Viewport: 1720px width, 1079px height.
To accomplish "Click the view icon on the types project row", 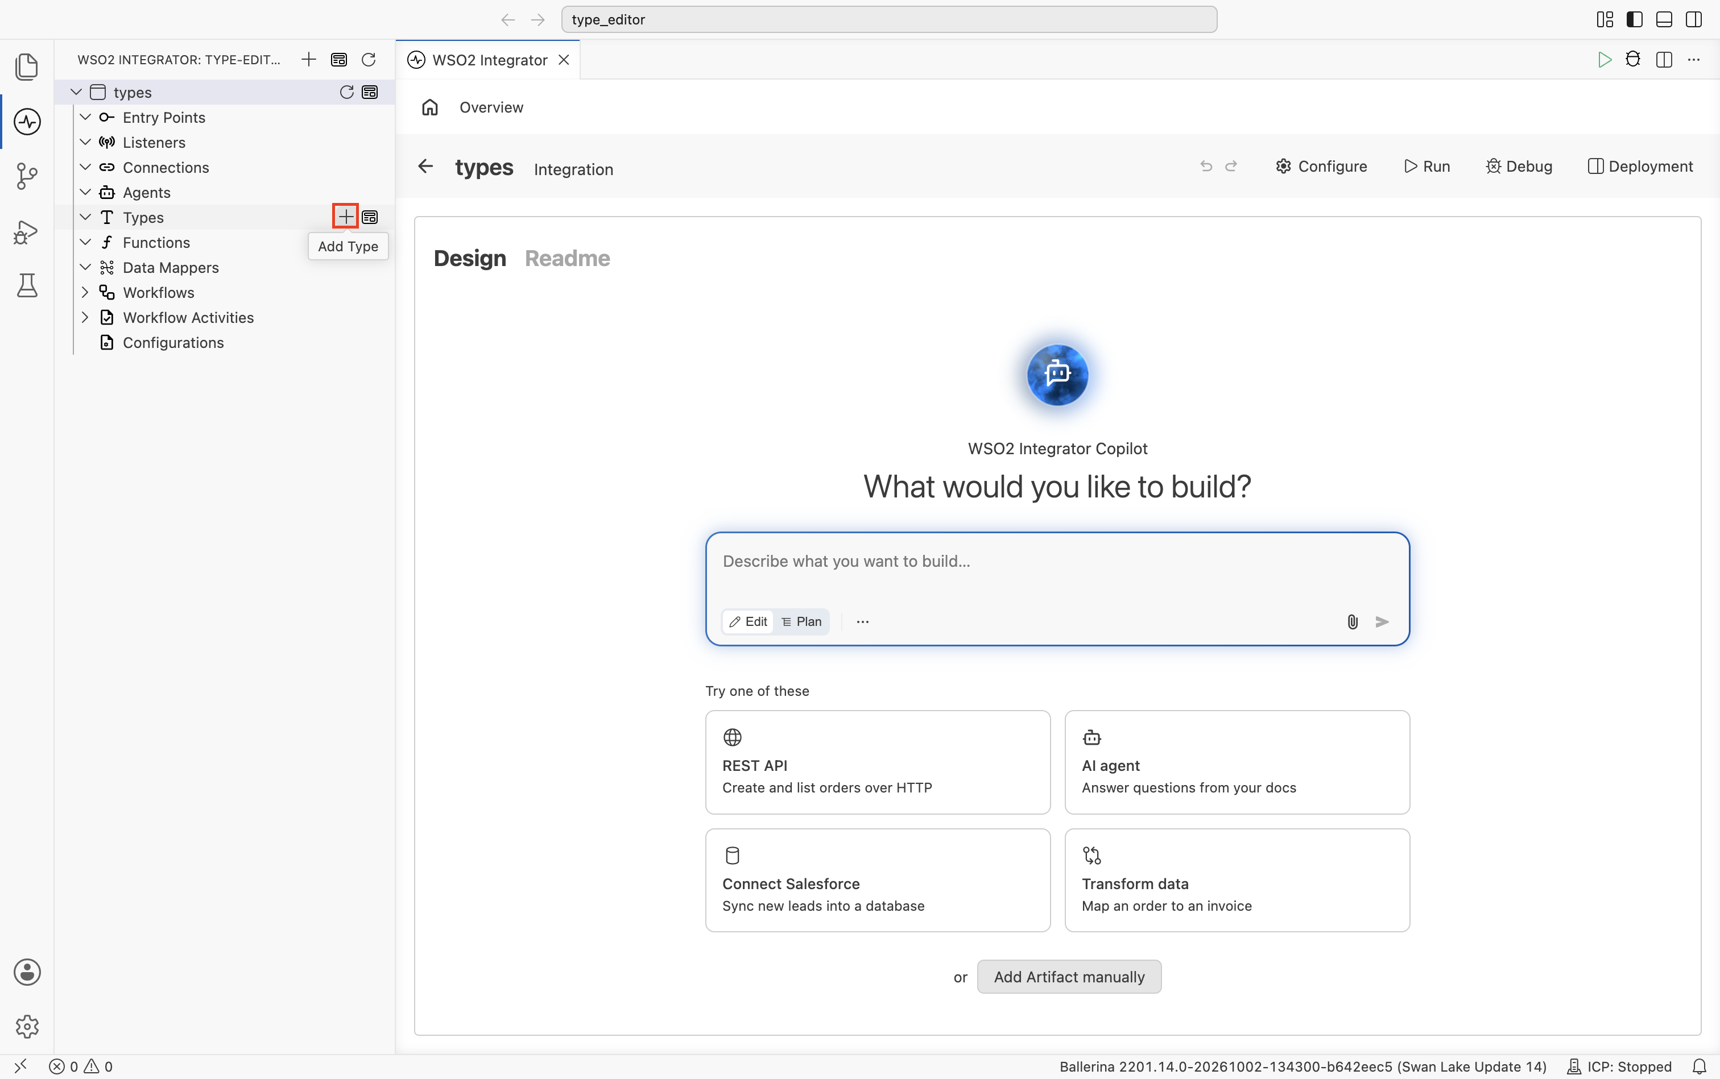I will [370, 92].
